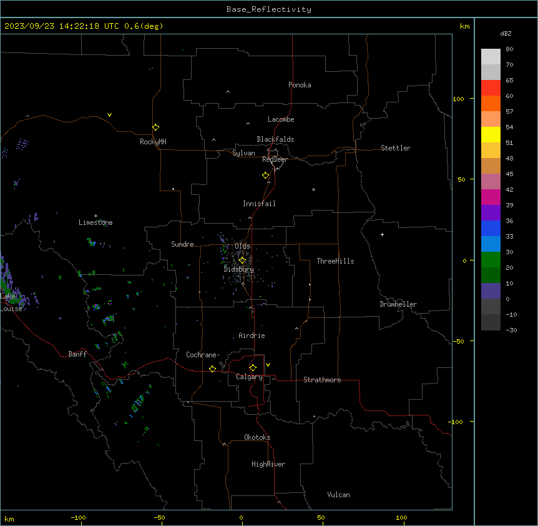
Task: Click the Olds label
Action: coord(243,246)
